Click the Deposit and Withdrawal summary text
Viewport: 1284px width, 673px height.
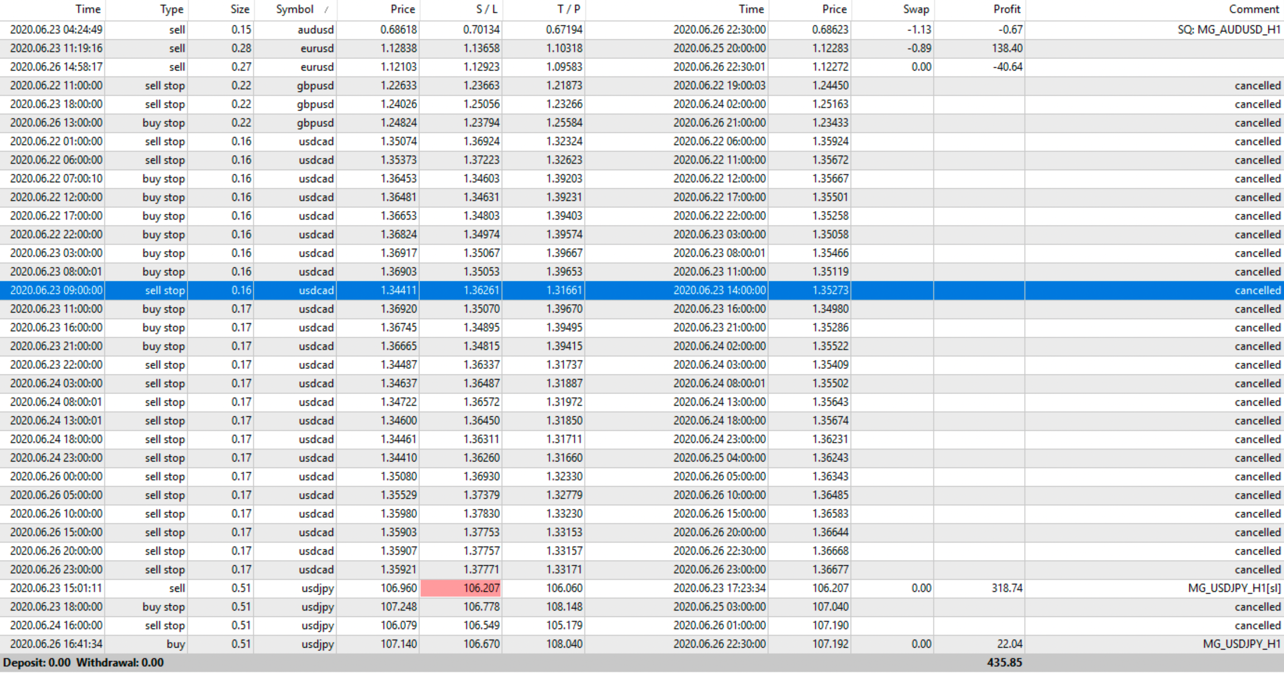(84, 662)
